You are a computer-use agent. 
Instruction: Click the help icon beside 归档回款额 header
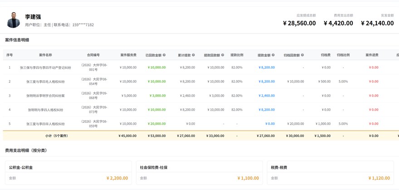302,55
